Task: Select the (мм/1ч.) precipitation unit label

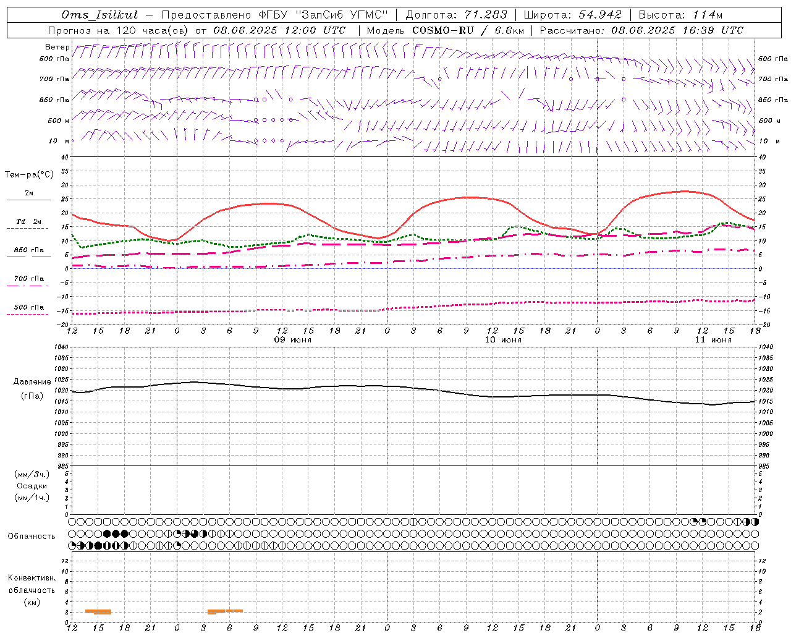Action: pyautogui.click(x=32, y=498)
